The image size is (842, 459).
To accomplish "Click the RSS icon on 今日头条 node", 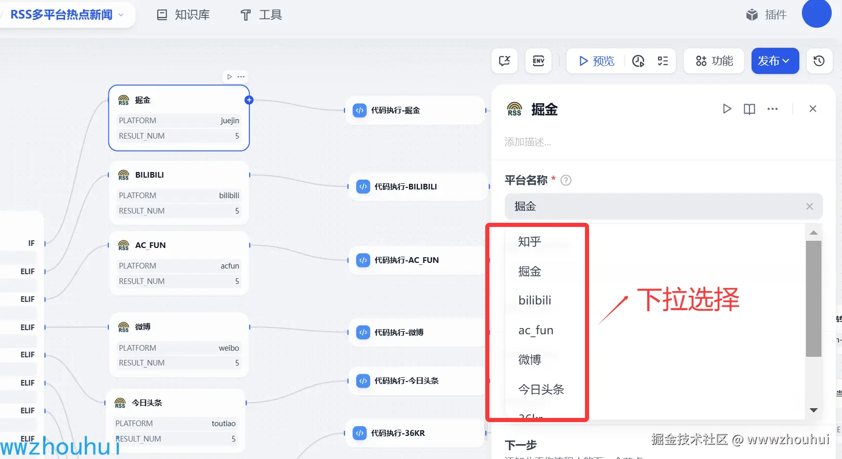I will tap(120, 403).
